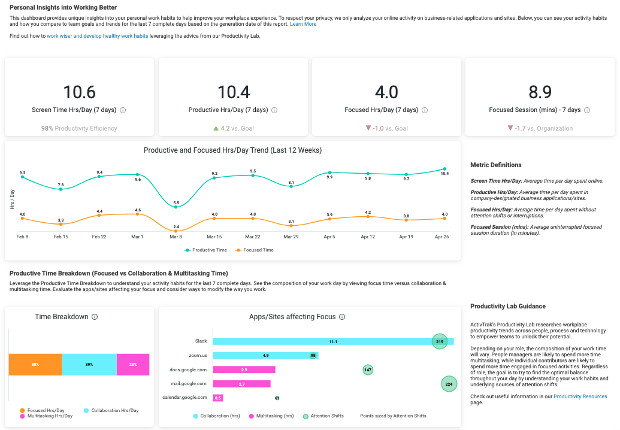Toggle the Focused Time legend item

click(x=255, y=250)
